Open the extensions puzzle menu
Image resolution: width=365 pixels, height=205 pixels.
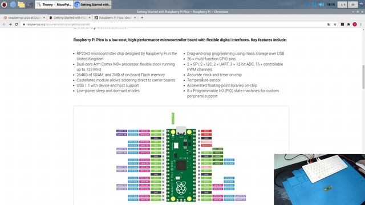pos(348,24)
